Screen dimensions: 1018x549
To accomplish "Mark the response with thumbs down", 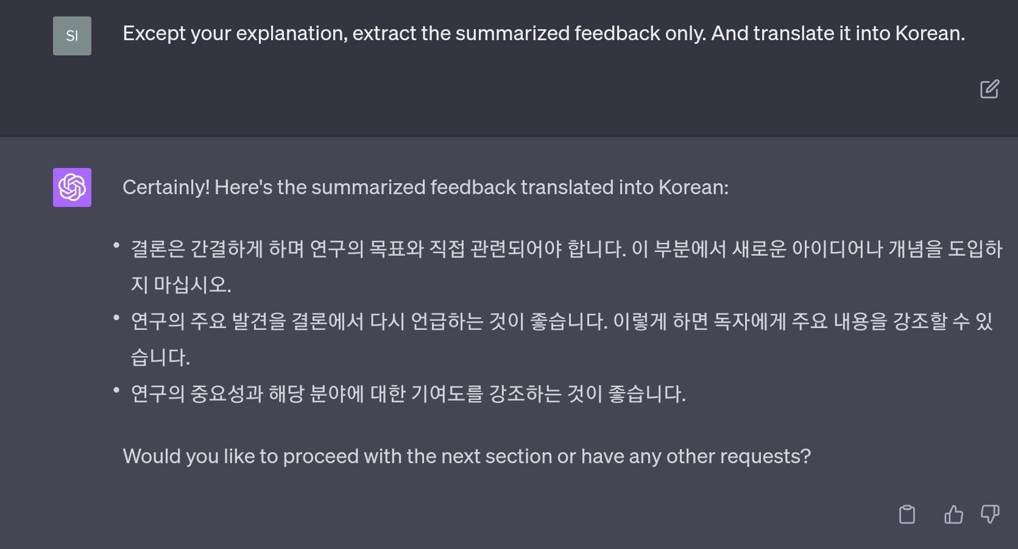I will tap(990, 514).
